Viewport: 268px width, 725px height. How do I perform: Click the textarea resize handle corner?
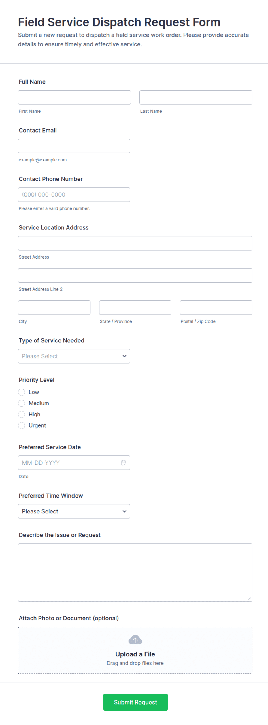[249, 599]
